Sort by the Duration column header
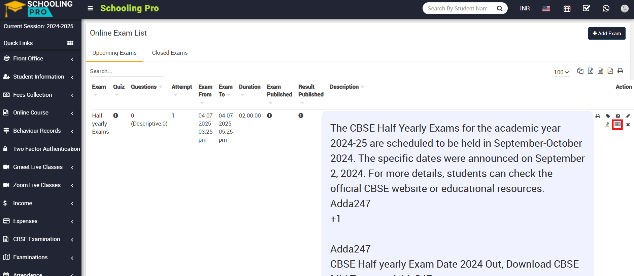The width and height of the screenshot is (634, 276). point(250,87)
